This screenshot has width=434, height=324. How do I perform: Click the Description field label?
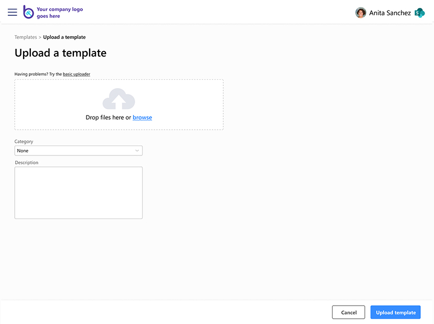(x=27, y=163)
